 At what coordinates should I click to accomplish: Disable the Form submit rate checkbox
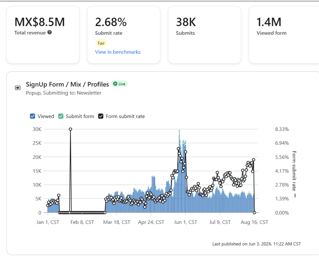pyautogui.click(x=101, y=116)
